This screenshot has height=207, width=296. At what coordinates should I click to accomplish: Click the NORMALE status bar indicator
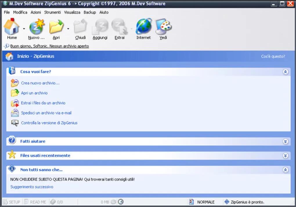205,202
